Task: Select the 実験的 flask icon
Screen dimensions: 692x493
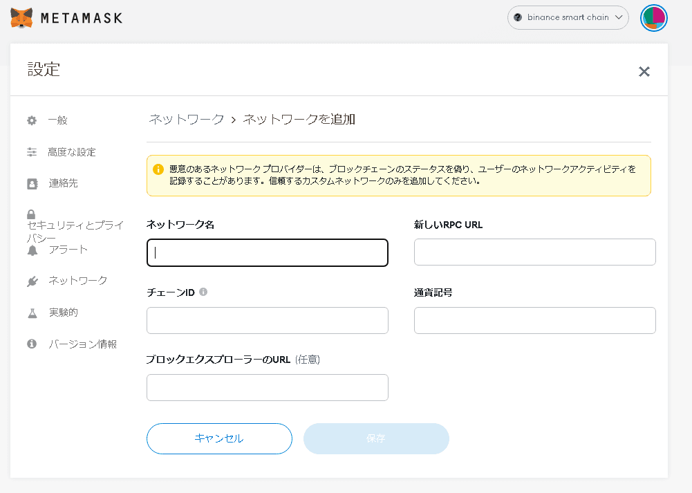Action: tap(32, 312)
